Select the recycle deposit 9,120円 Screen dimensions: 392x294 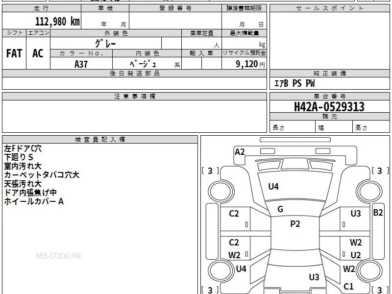click(x=250, y=64)
